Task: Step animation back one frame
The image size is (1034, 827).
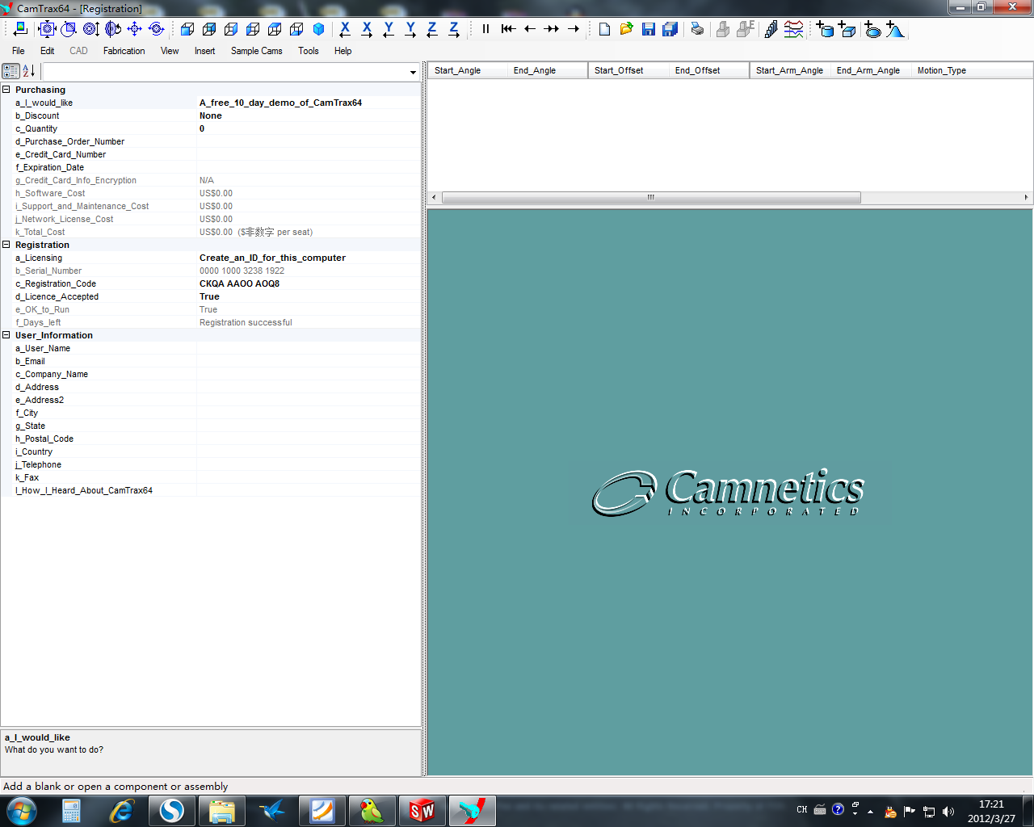Action: pos(530,29)
